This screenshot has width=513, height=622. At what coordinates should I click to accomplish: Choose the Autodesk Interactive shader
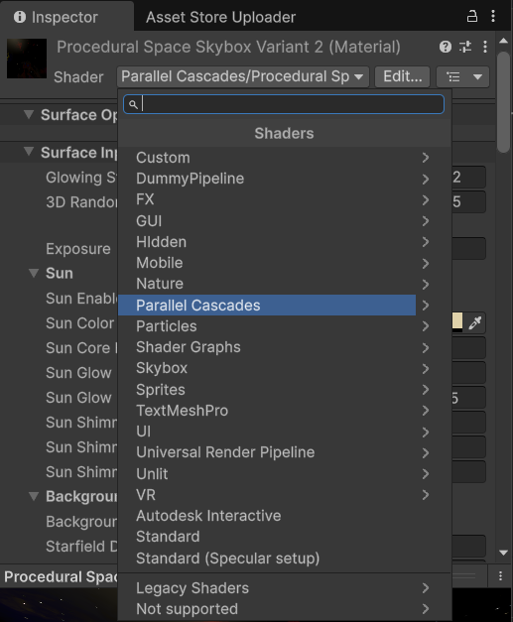pyautogui.click(x=285, y=516)
